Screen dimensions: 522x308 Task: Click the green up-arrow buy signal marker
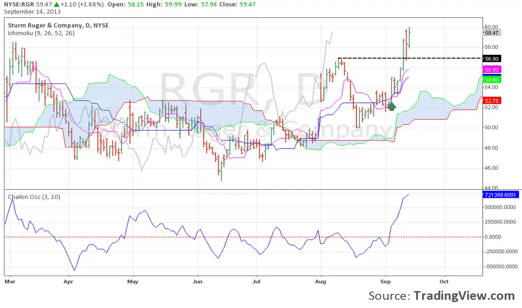click(392, 106)
